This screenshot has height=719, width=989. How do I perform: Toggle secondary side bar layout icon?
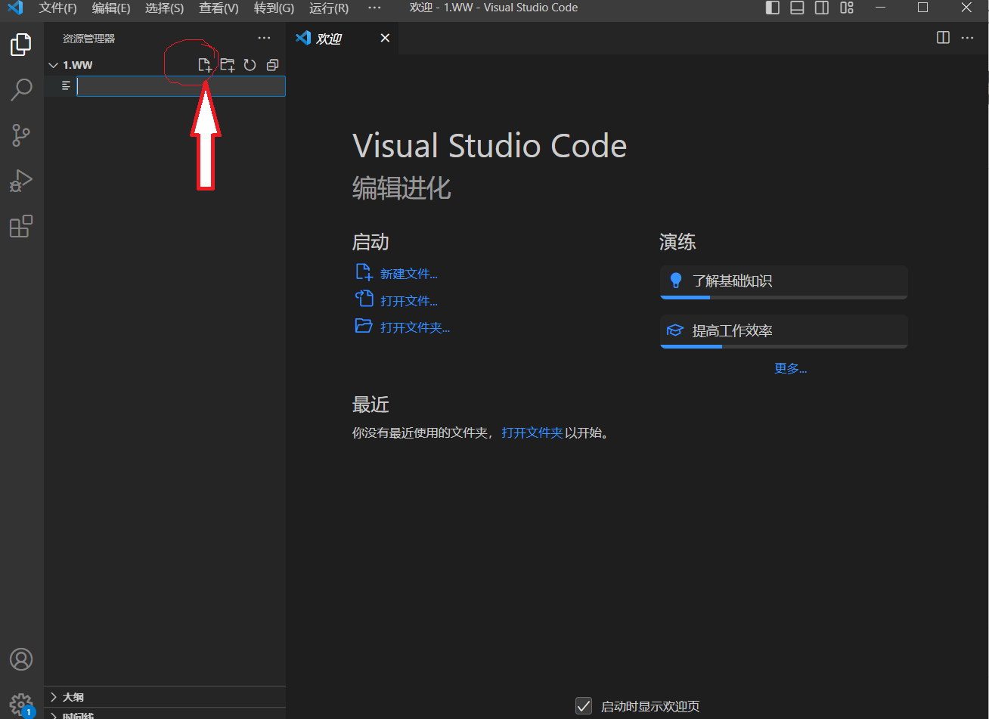tap(822, 8)
